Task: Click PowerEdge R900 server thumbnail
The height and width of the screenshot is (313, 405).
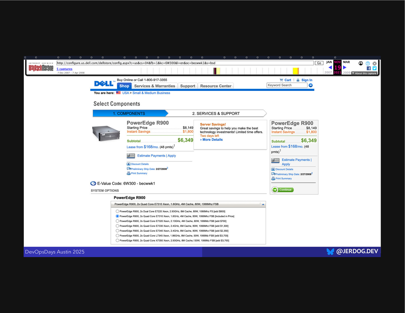Action: pos(106,133)
